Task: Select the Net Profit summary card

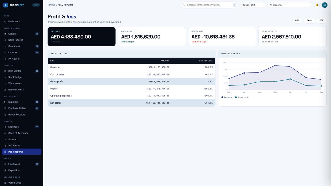Action: tap(222, 37)
